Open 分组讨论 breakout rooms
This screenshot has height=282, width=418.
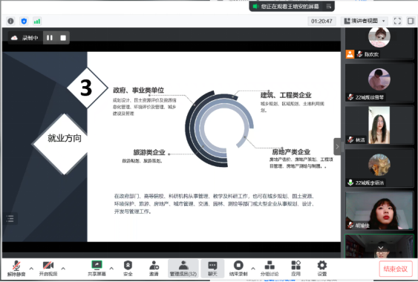pos(270,269)
